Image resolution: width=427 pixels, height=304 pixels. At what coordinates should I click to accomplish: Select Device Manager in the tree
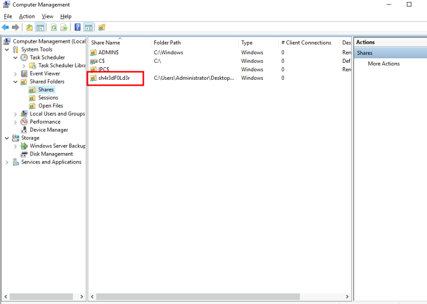coord(48,130)
